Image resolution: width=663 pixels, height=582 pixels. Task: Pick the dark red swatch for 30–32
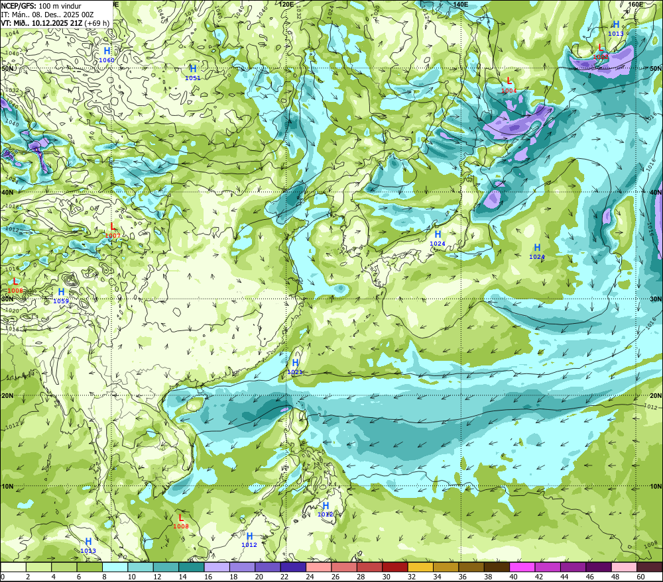[x=395, y=567]
